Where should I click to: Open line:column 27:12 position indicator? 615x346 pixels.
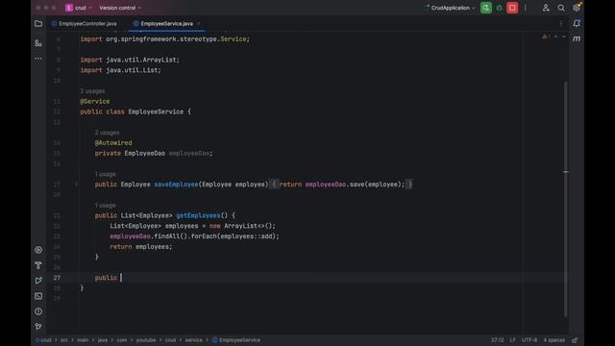coord(498,340)
